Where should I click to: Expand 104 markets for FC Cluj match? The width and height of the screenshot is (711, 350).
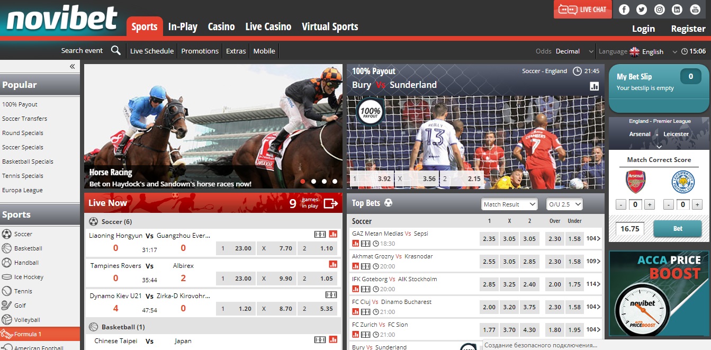[x=593, y=307]
